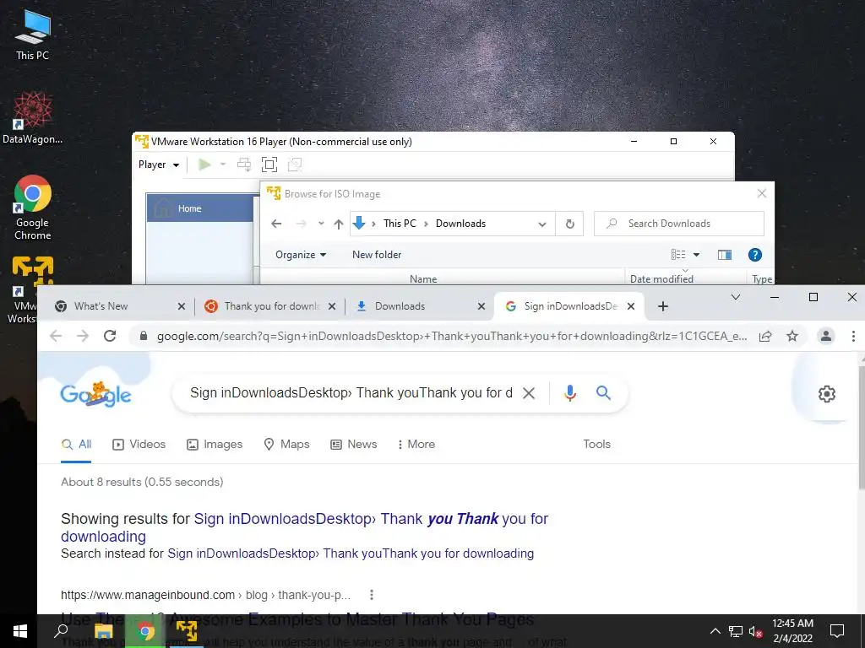Toggle the preview pane icon
865x648 pixels.
click(724, 255)
